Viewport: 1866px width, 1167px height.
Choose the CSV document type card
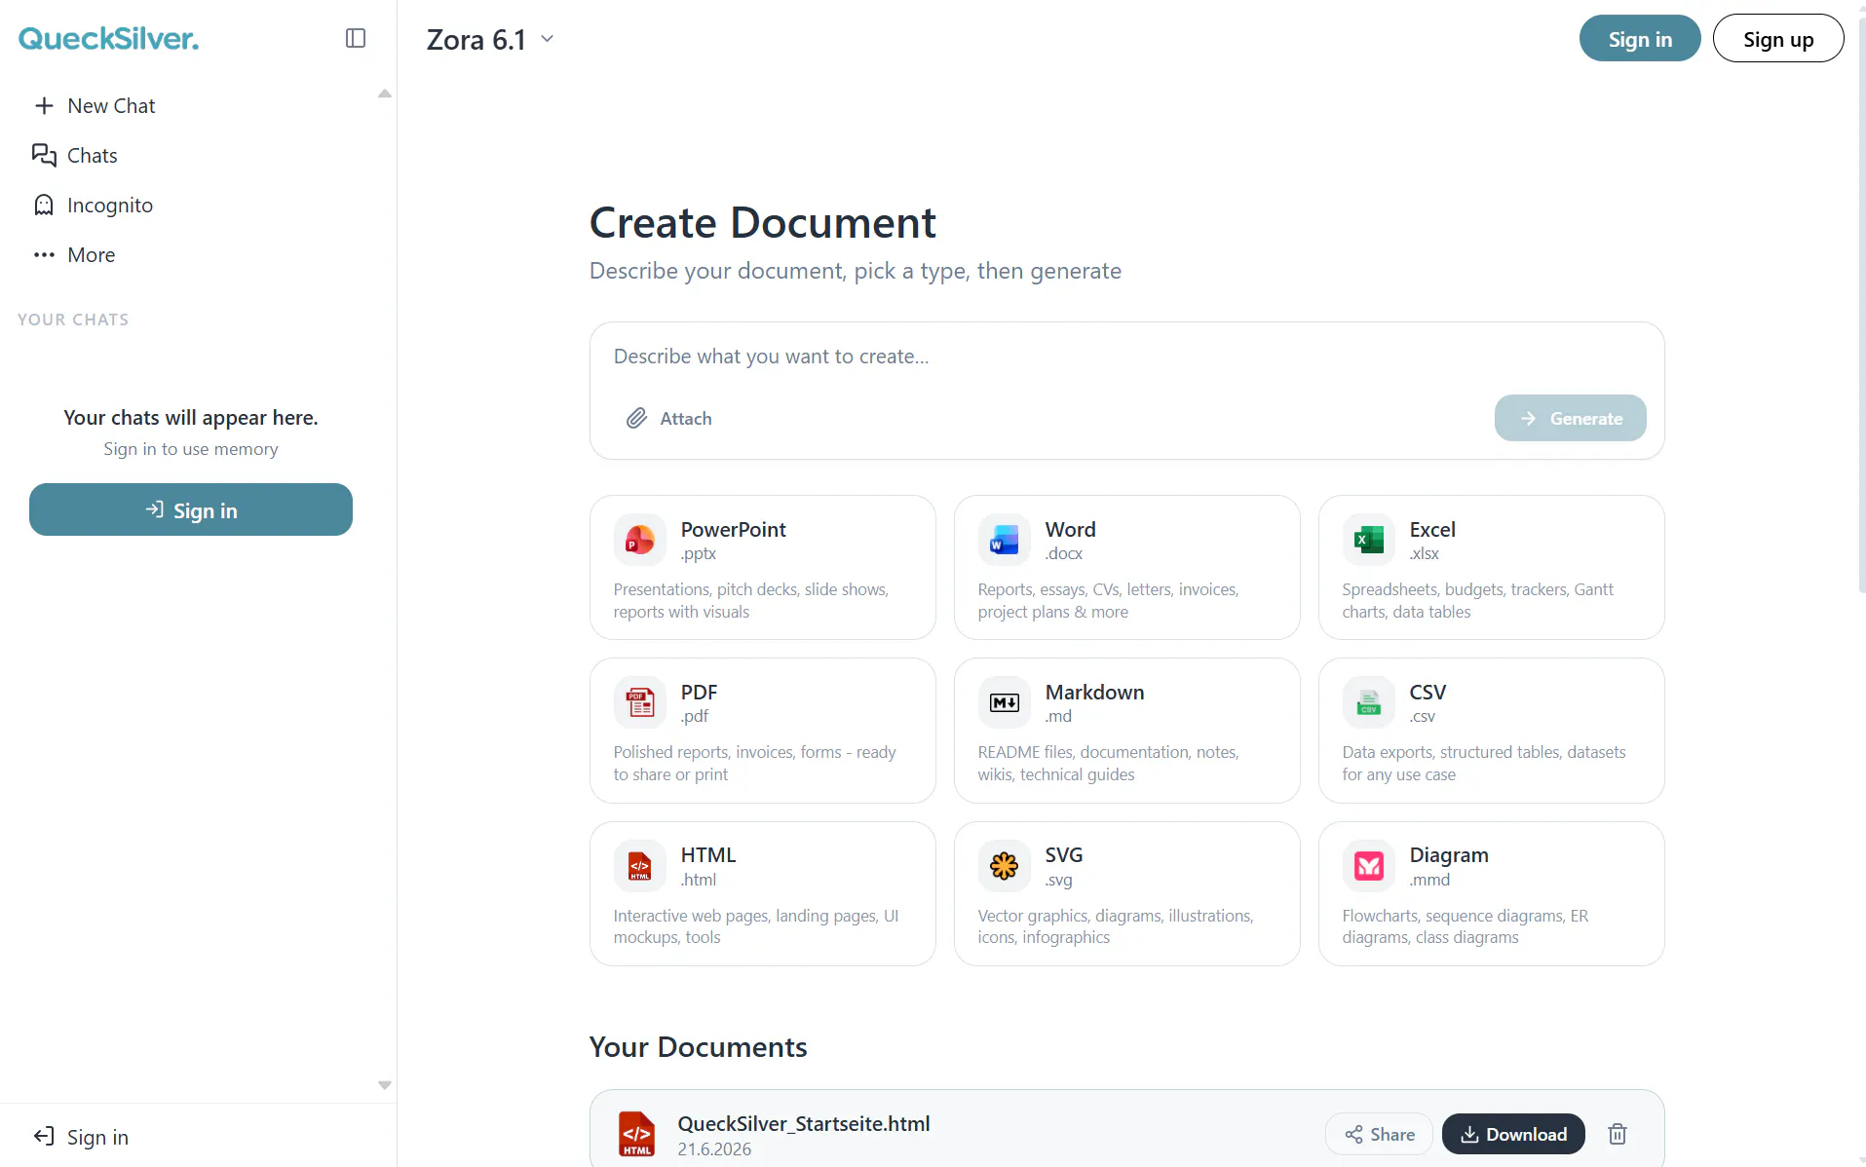pos(1492,731)
